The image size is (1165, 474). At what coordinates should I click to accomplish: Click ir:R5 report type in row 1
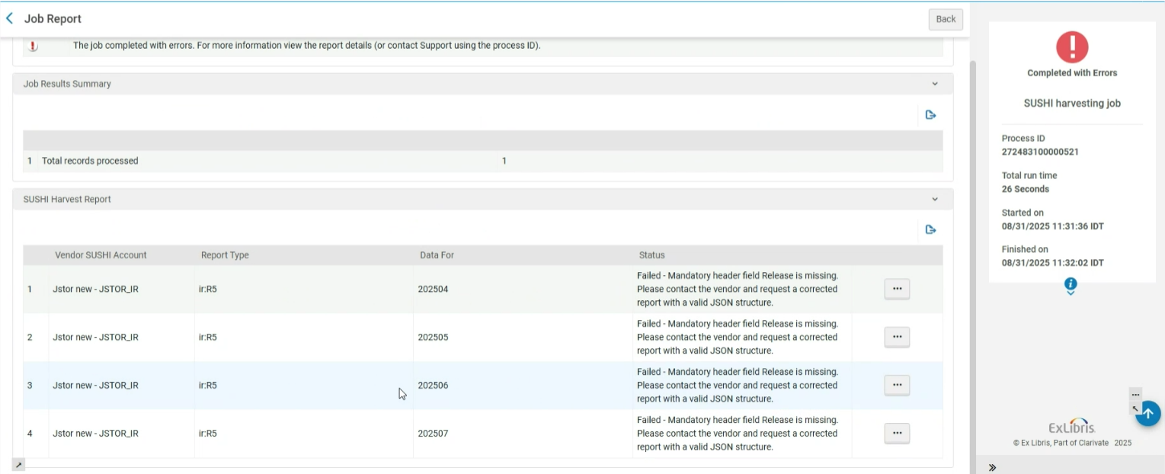pos(208,290)
